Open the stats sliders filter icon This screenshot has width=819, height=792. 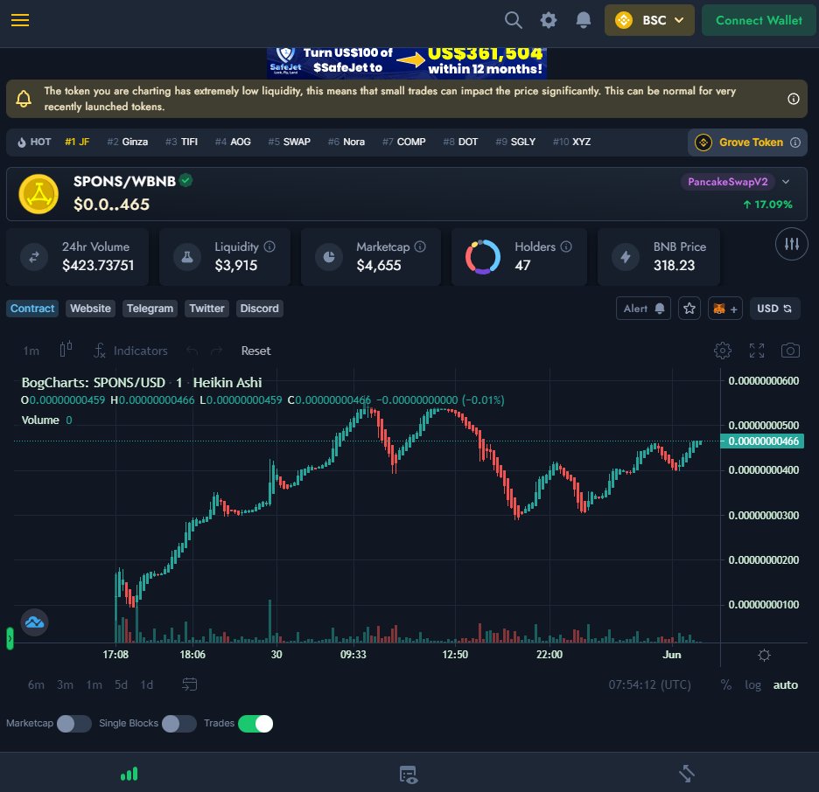click(791, 244)
